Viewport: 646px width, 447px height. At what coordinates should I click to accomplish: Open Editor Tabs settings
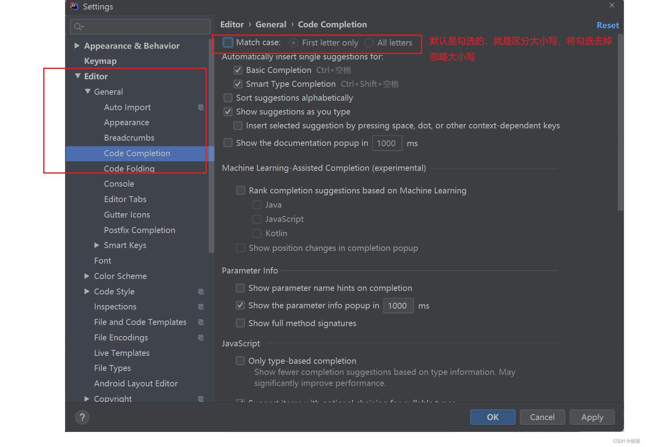tap(125, 199)
